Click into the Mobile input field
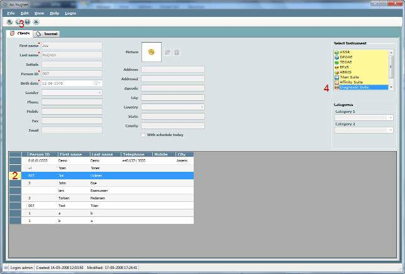 click(72, 112)
